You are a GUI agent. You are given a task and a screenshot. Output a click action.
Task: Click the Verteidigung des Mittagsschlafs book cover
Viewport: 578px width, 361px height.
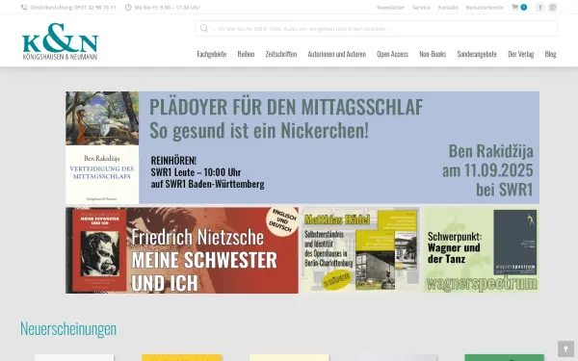coord(102,147)
